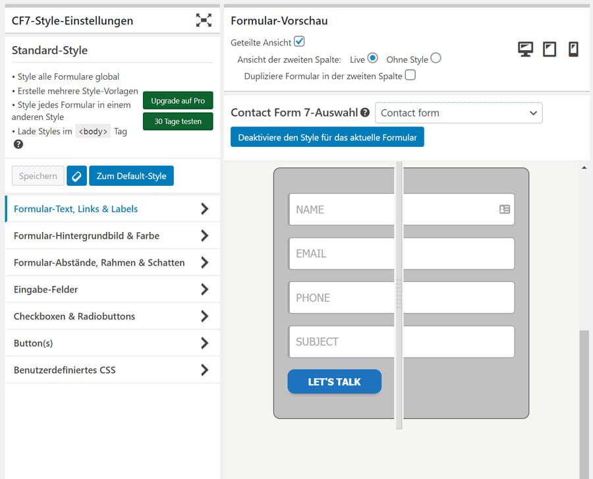This screenshot has height=479, width=593.
Task: Expand the settings panel to fullscreen
Action: tap(204, 20)
